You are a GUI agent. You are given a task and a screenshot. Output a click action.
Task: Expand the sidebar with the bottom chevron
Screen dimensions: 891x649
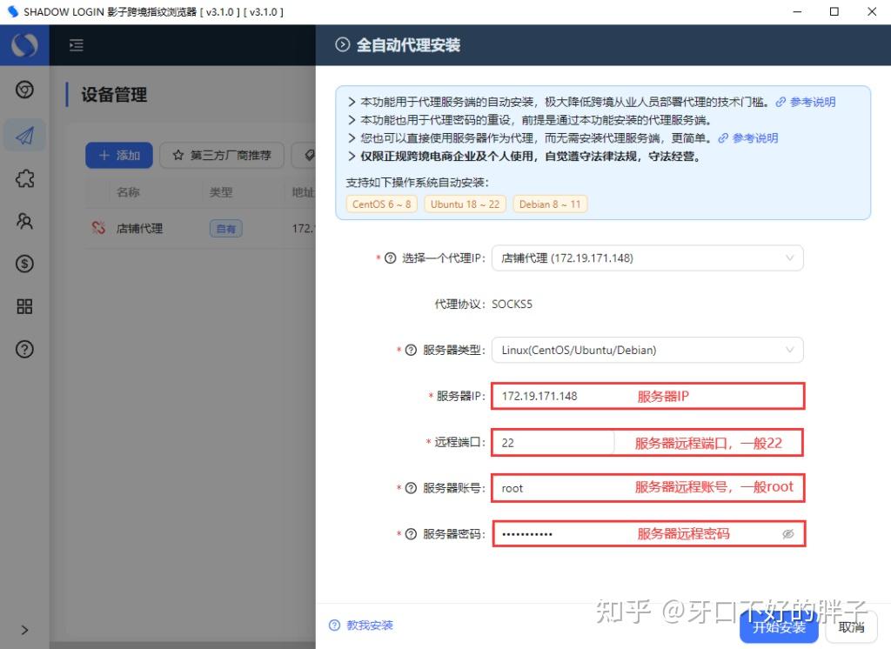coord(24,630)
